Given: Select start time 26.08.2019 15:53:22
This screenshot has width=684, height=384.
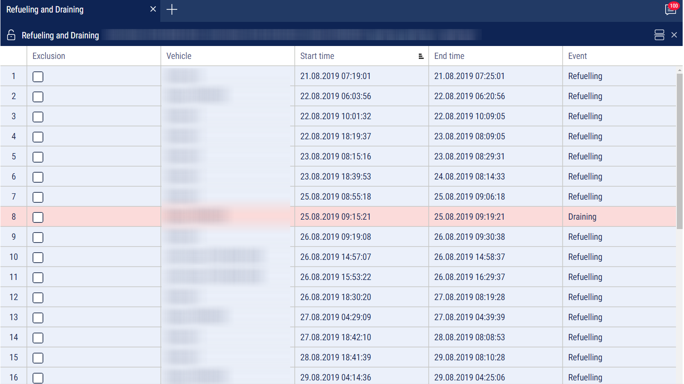Looking at the screenshot, I should pyautogui.click(x=335, y=277).
